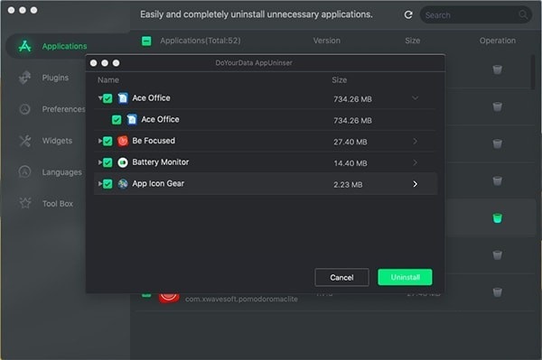
Task: Click the Widgets wrench icon
Action: pyautogui.click(x=25, y=141)
